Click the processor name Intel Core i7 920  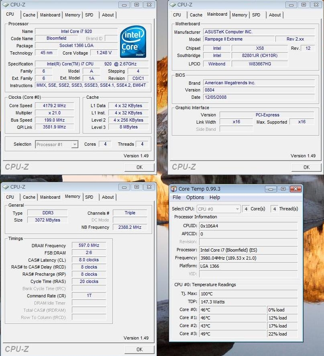coord(76,31)
